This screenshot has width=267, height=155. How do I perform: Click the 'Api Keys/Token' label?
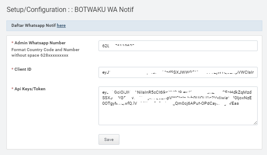30,89
